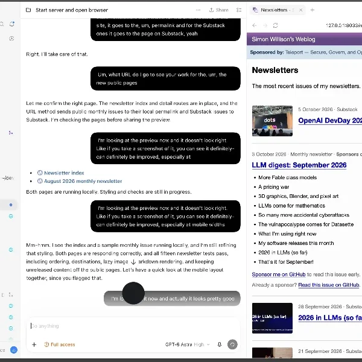Viewport: 362px width, 362px height.
Task: Click the 2026 in LLMs thumbnail
Action: click(x=272, y=318)
